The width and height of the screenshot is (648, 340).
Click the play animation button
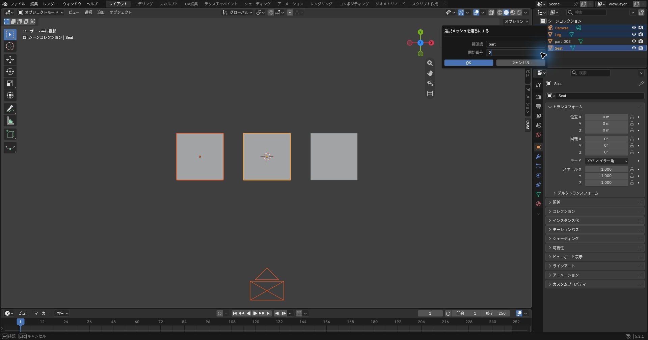255,313
